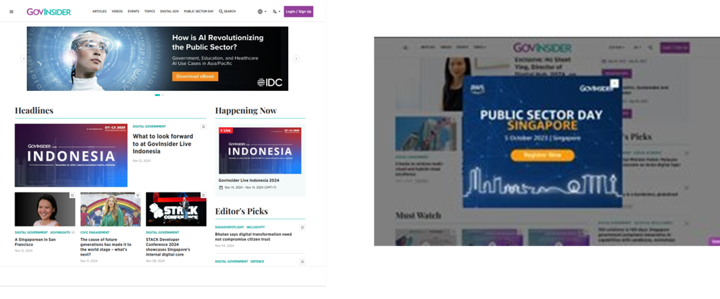The image size is (720, 299).
Task: Bookmark the 'cause of future generations' article
Action: (138, 195)
